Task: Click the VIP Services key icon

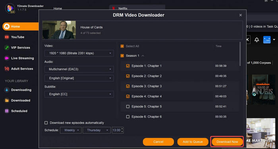Action: 7,48
